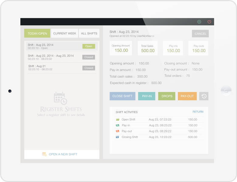Viewport: 237px width, 182px height.
Task: Switch to the Today/Open tab
Action: click(37, 33)
